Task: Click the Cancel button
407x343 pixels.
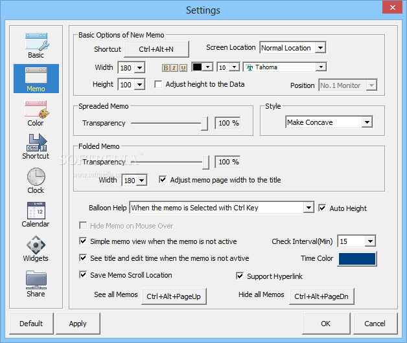Action: pyautogui.click(x=375, y=324)
